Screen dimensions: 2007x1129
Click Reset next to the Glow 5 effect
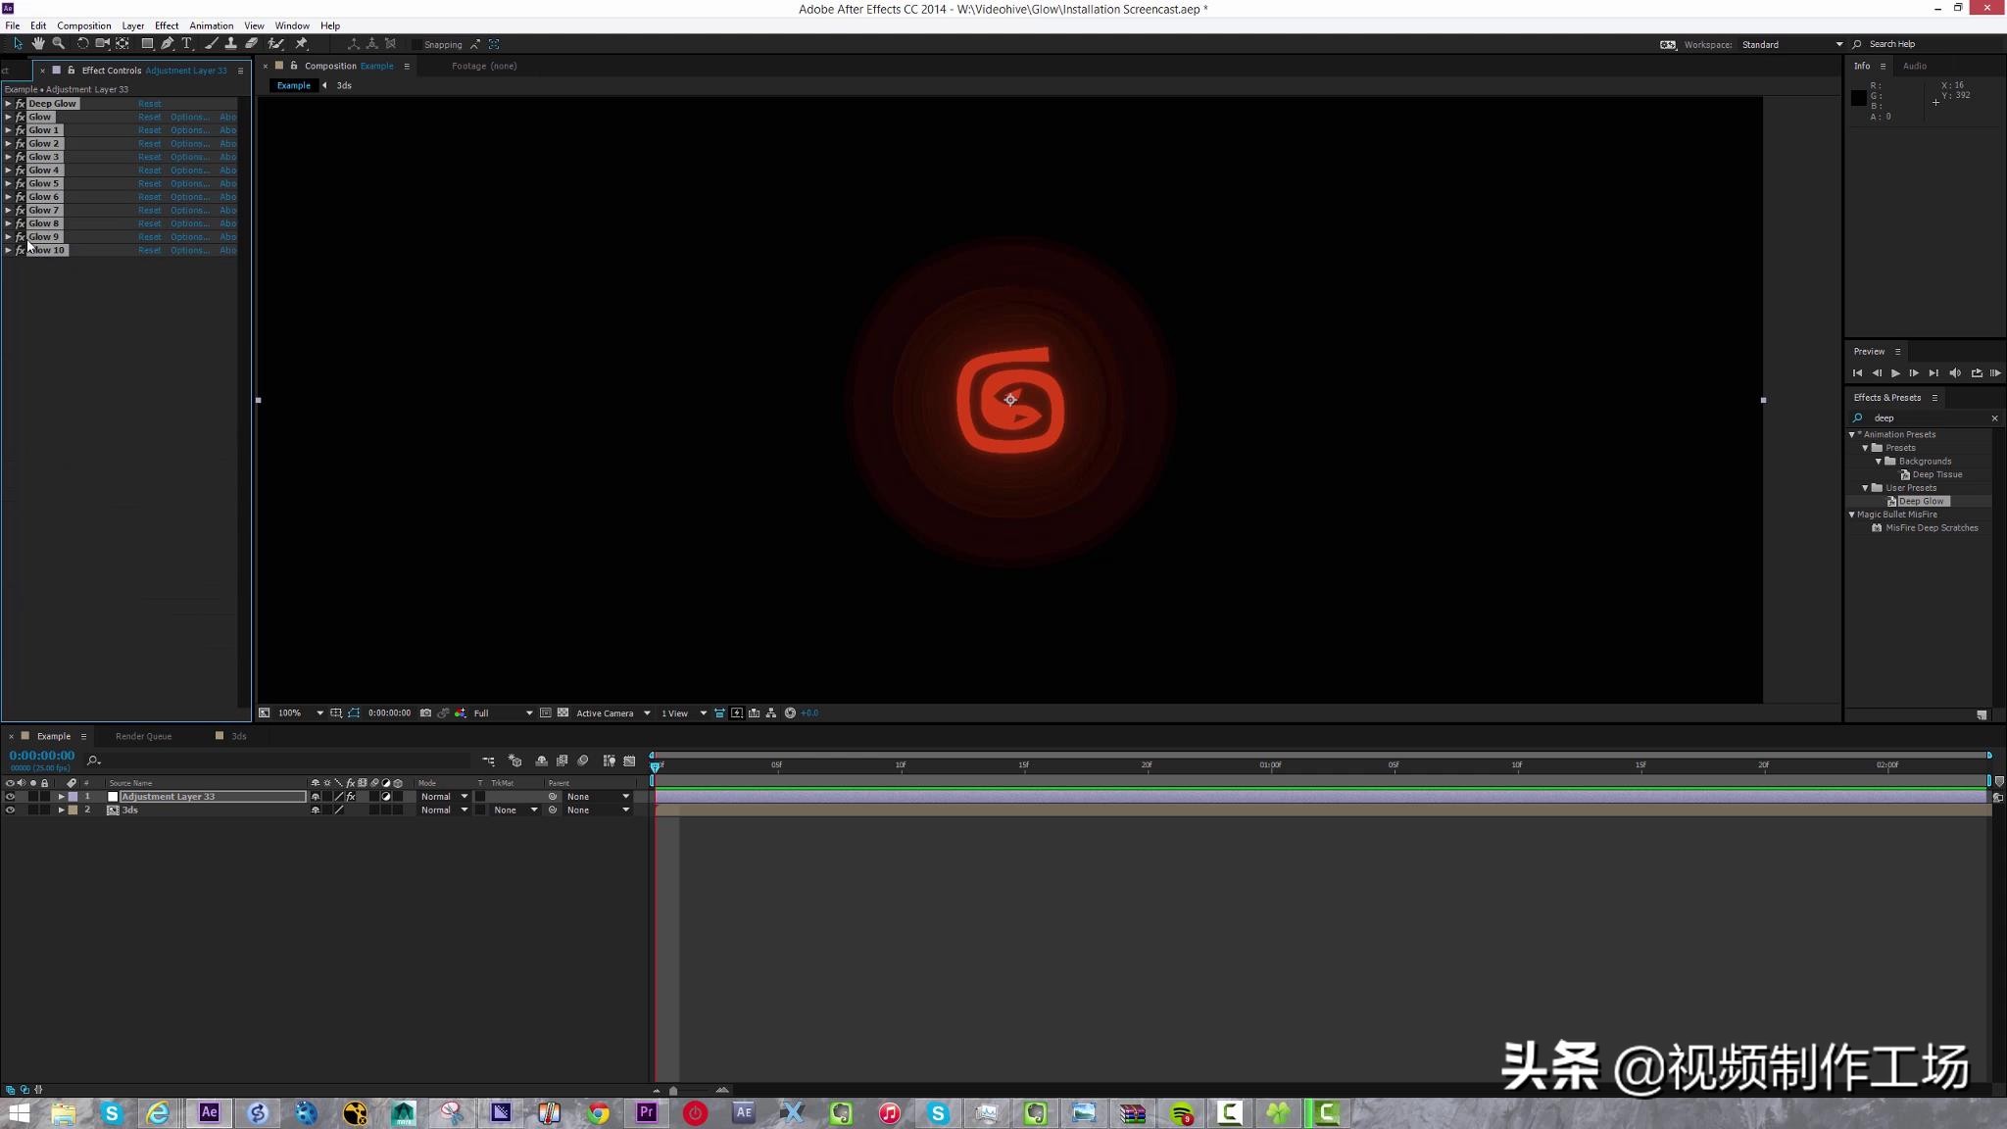click(149, 183)
